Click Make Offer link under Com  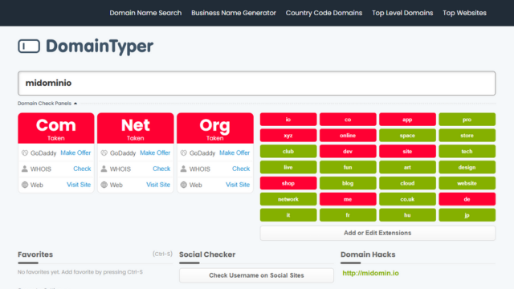pos(75,153)
